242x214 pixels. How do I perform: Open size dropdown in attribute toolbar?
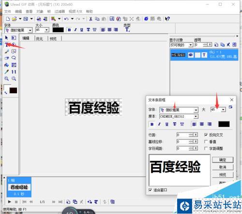click(46, 30)
